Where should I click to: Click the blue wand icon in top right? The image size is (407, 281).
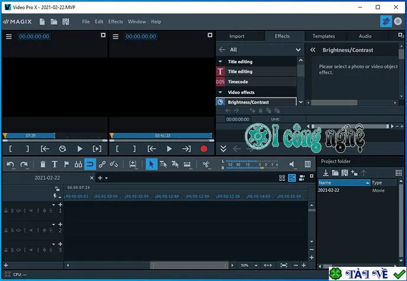point(386,21)
